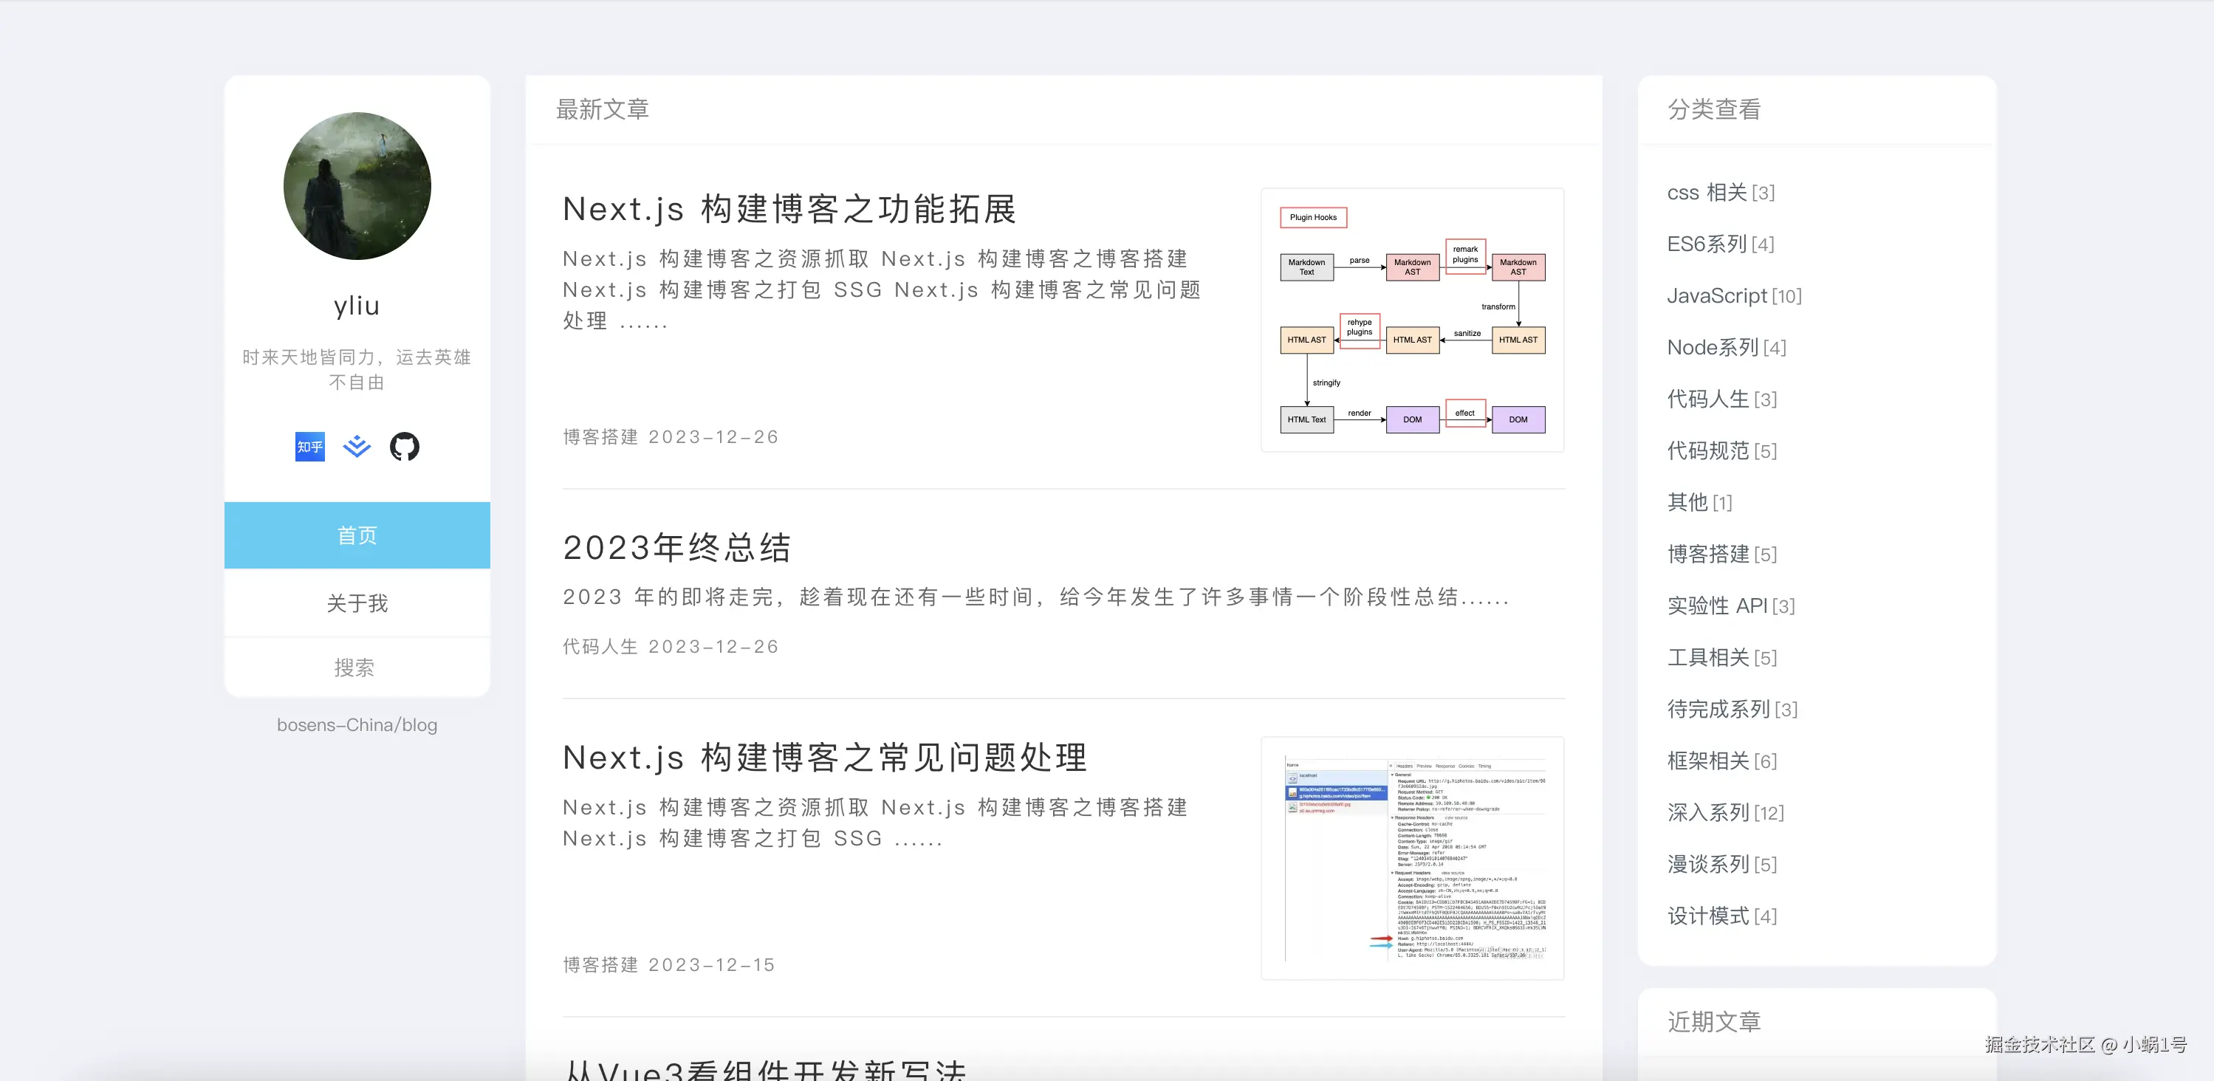
Task: Select the 首页 menu item
Action: click(357, 535)
